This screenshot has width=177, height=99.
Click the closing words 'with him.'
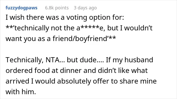click(21, 92)
